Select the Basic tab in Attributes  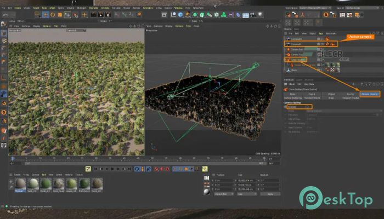point(293,94)
